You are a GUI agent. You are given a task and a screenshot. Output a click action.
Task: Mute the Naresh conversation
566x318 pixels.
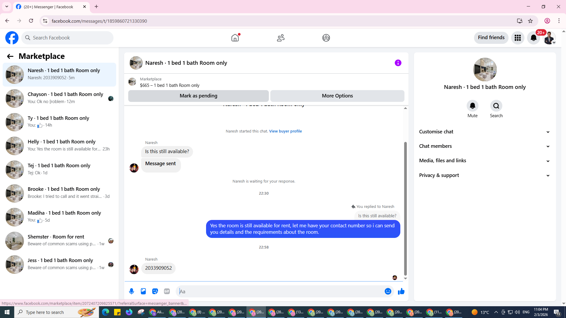point(472,106)
